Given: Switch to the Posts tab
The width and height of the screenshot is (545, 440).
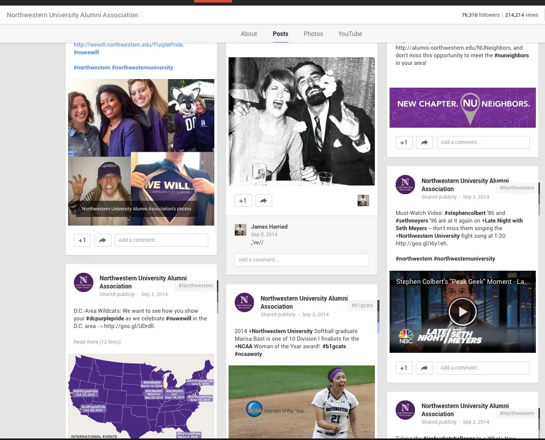Looking at the screenshot, I should click(x=280, y=33).
